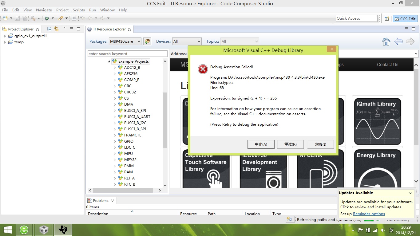The height and width of the screenshot is (236, 420).
Task: Click the CCS Edit perspective button
Action: tap(405, 19)
